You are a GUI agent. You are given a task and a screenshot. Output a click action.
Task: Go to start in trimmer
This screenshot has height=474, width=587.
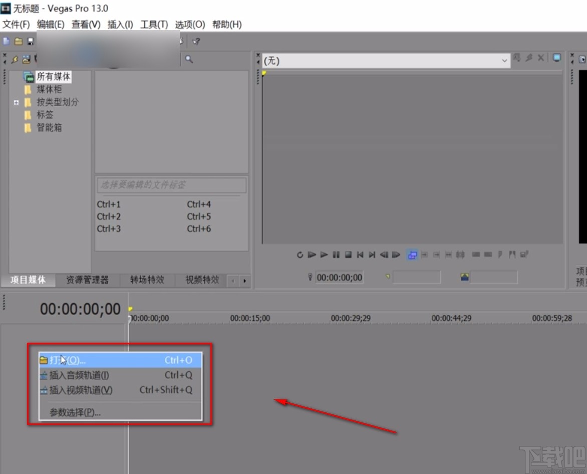click(x=360, y=255)
